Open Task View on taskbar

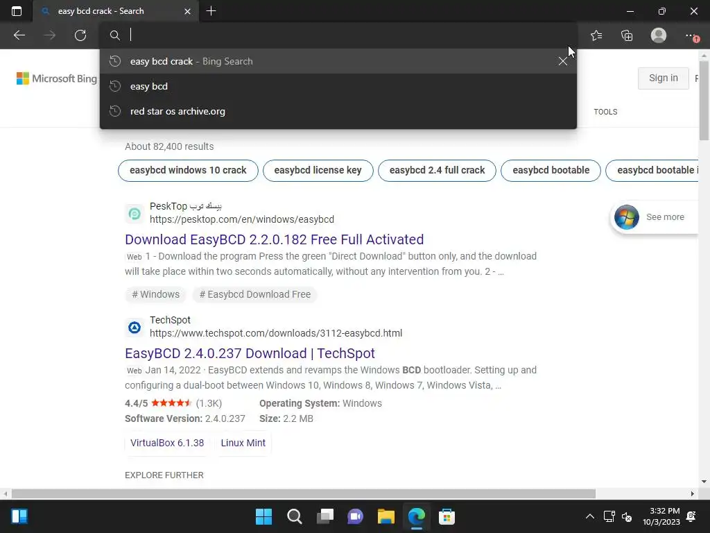(325, 516)
